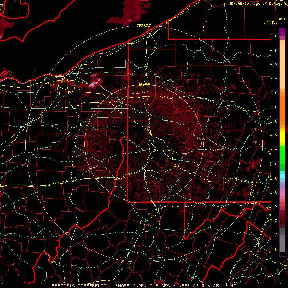Click the 1.8 value on the color scale

pos(274,178)
